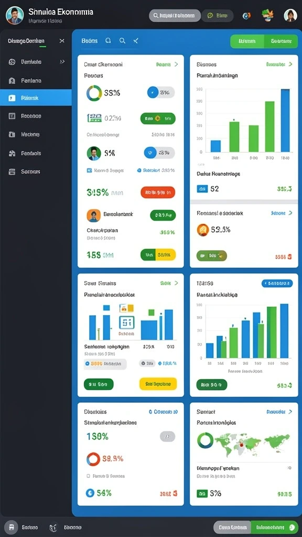
Task: Click the orange badge icon beside 52.5%
Action: 203,230
